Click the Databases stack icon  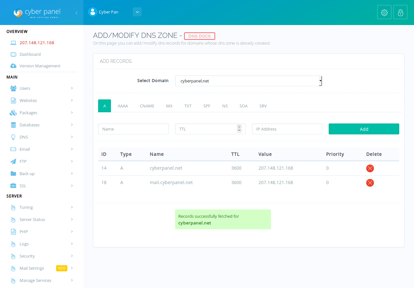(x=13, y=125)
